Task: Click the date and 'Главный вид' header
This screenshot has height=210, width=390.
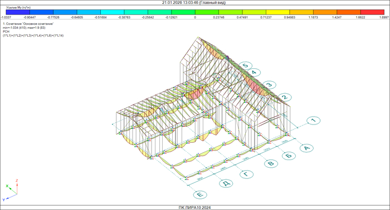Action: (194, 2)
